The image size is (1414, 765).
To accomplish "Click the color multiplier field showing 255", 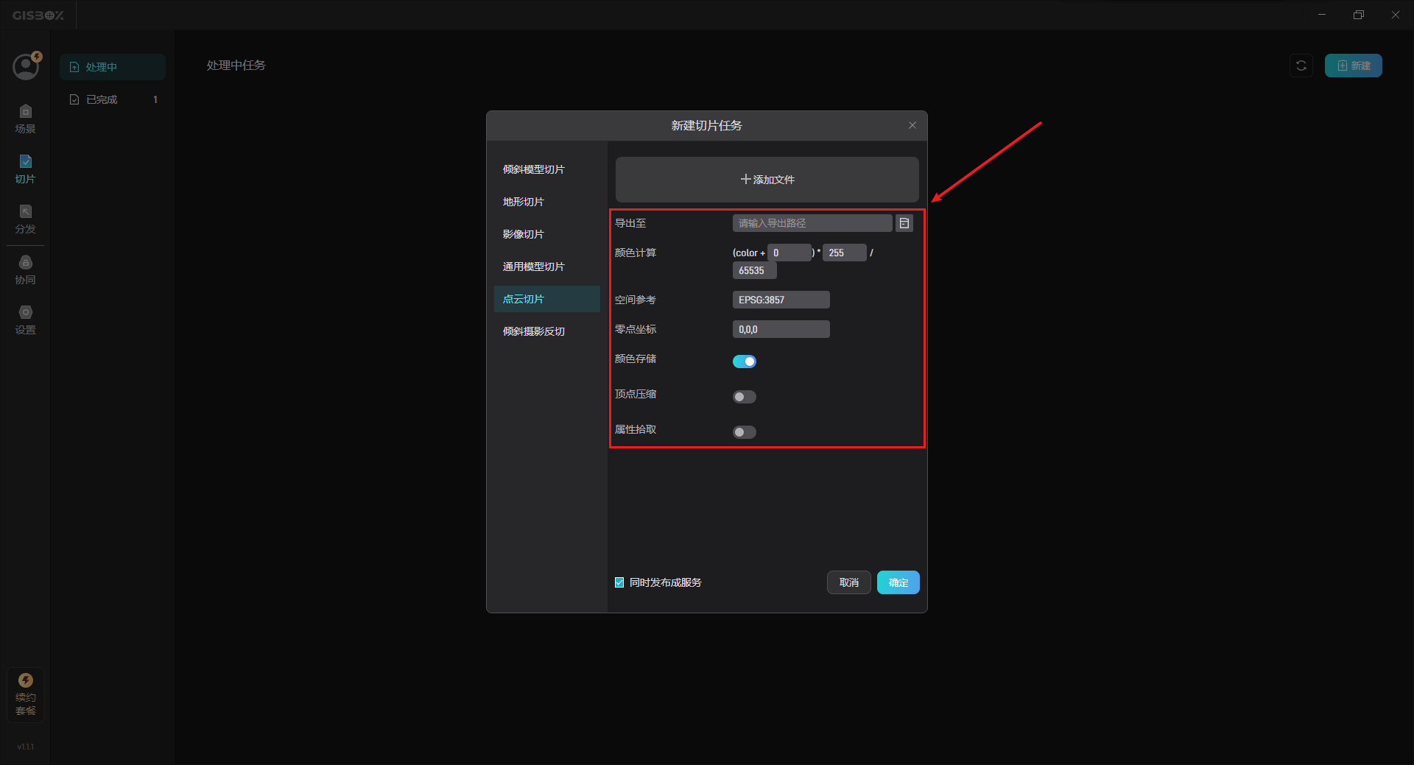I will 844,253.
